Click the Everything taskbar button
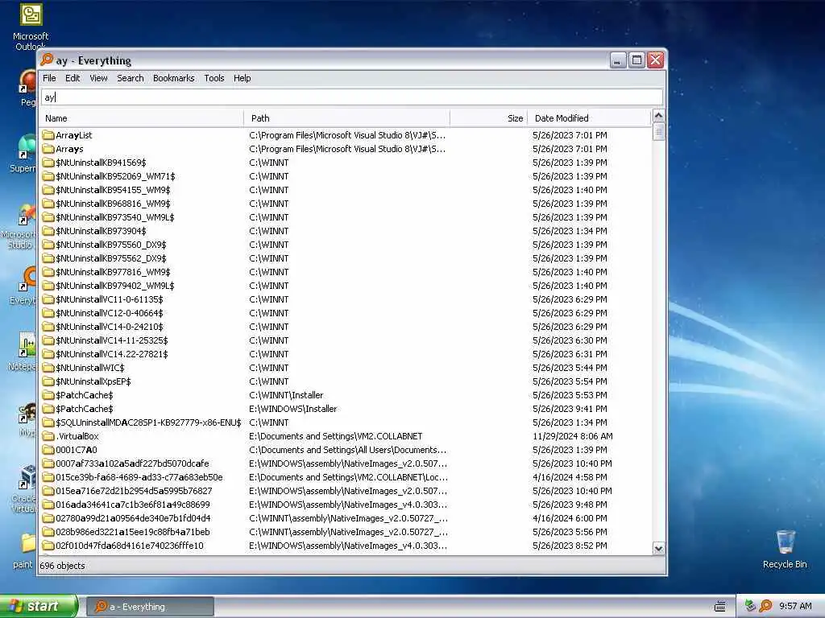The width and height of the screenshot is (825, 618). tap(150, 607)
